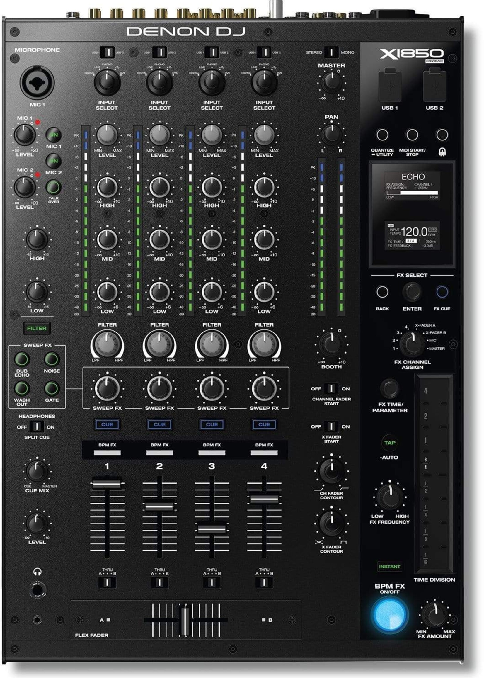This screenshot has height=678, width=484.
Task: Click the channel 1 BPM FX button
Action: click(107, 453)
